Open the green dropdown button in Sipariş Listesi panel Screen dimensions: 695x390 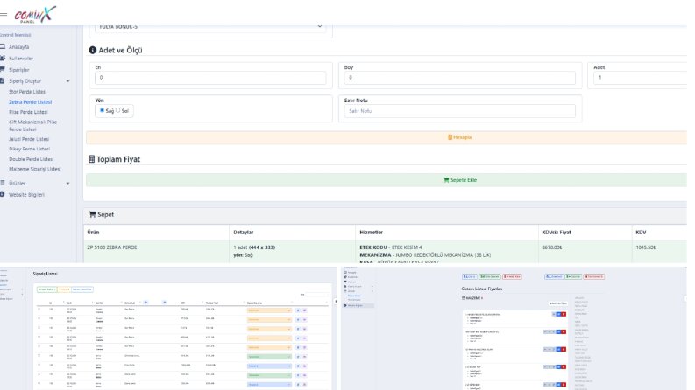point(46,289)
